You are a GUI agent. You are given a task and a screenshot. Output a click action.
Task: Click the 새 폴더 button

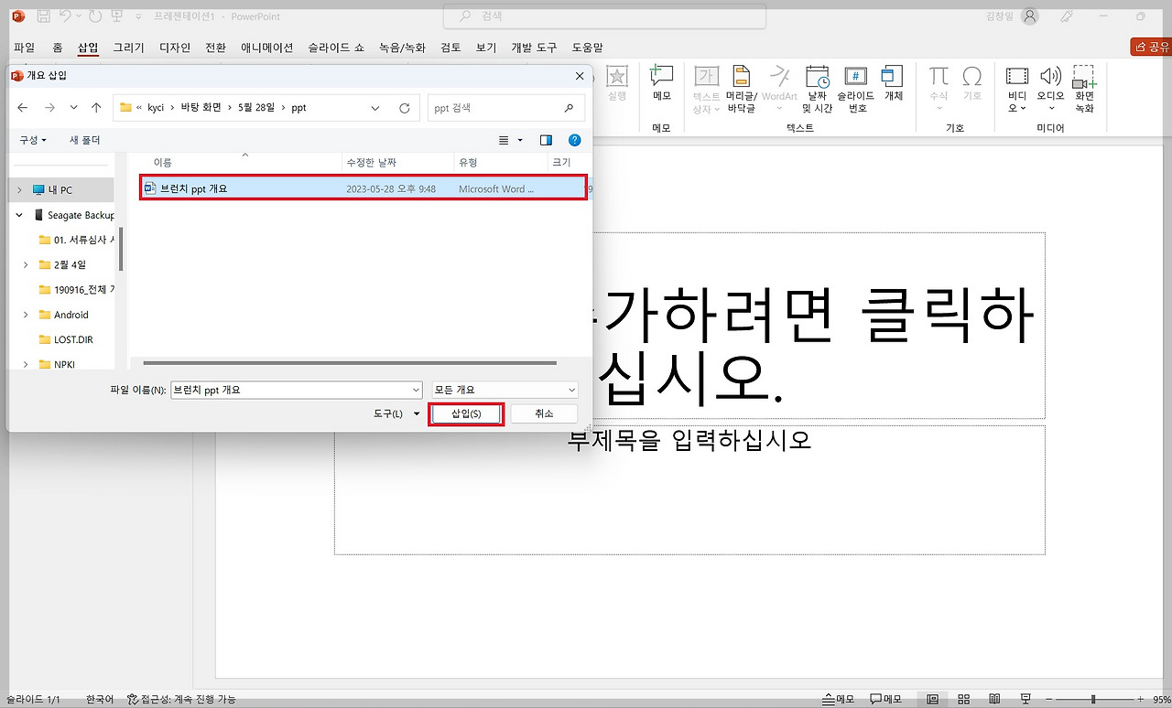click(85, 140)
